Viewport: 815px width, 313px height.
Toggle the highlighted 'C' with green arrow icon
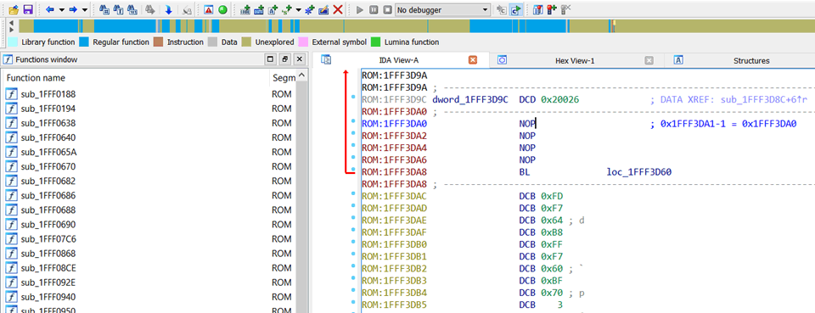tap(515, 9)
